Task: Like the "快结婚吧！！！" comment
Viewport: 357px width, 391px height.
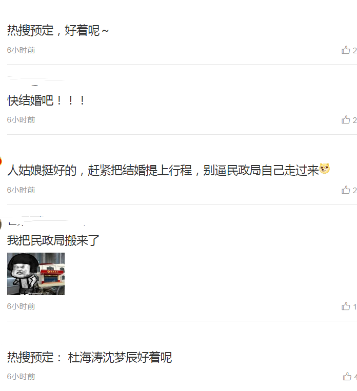Action: (346, 120)
